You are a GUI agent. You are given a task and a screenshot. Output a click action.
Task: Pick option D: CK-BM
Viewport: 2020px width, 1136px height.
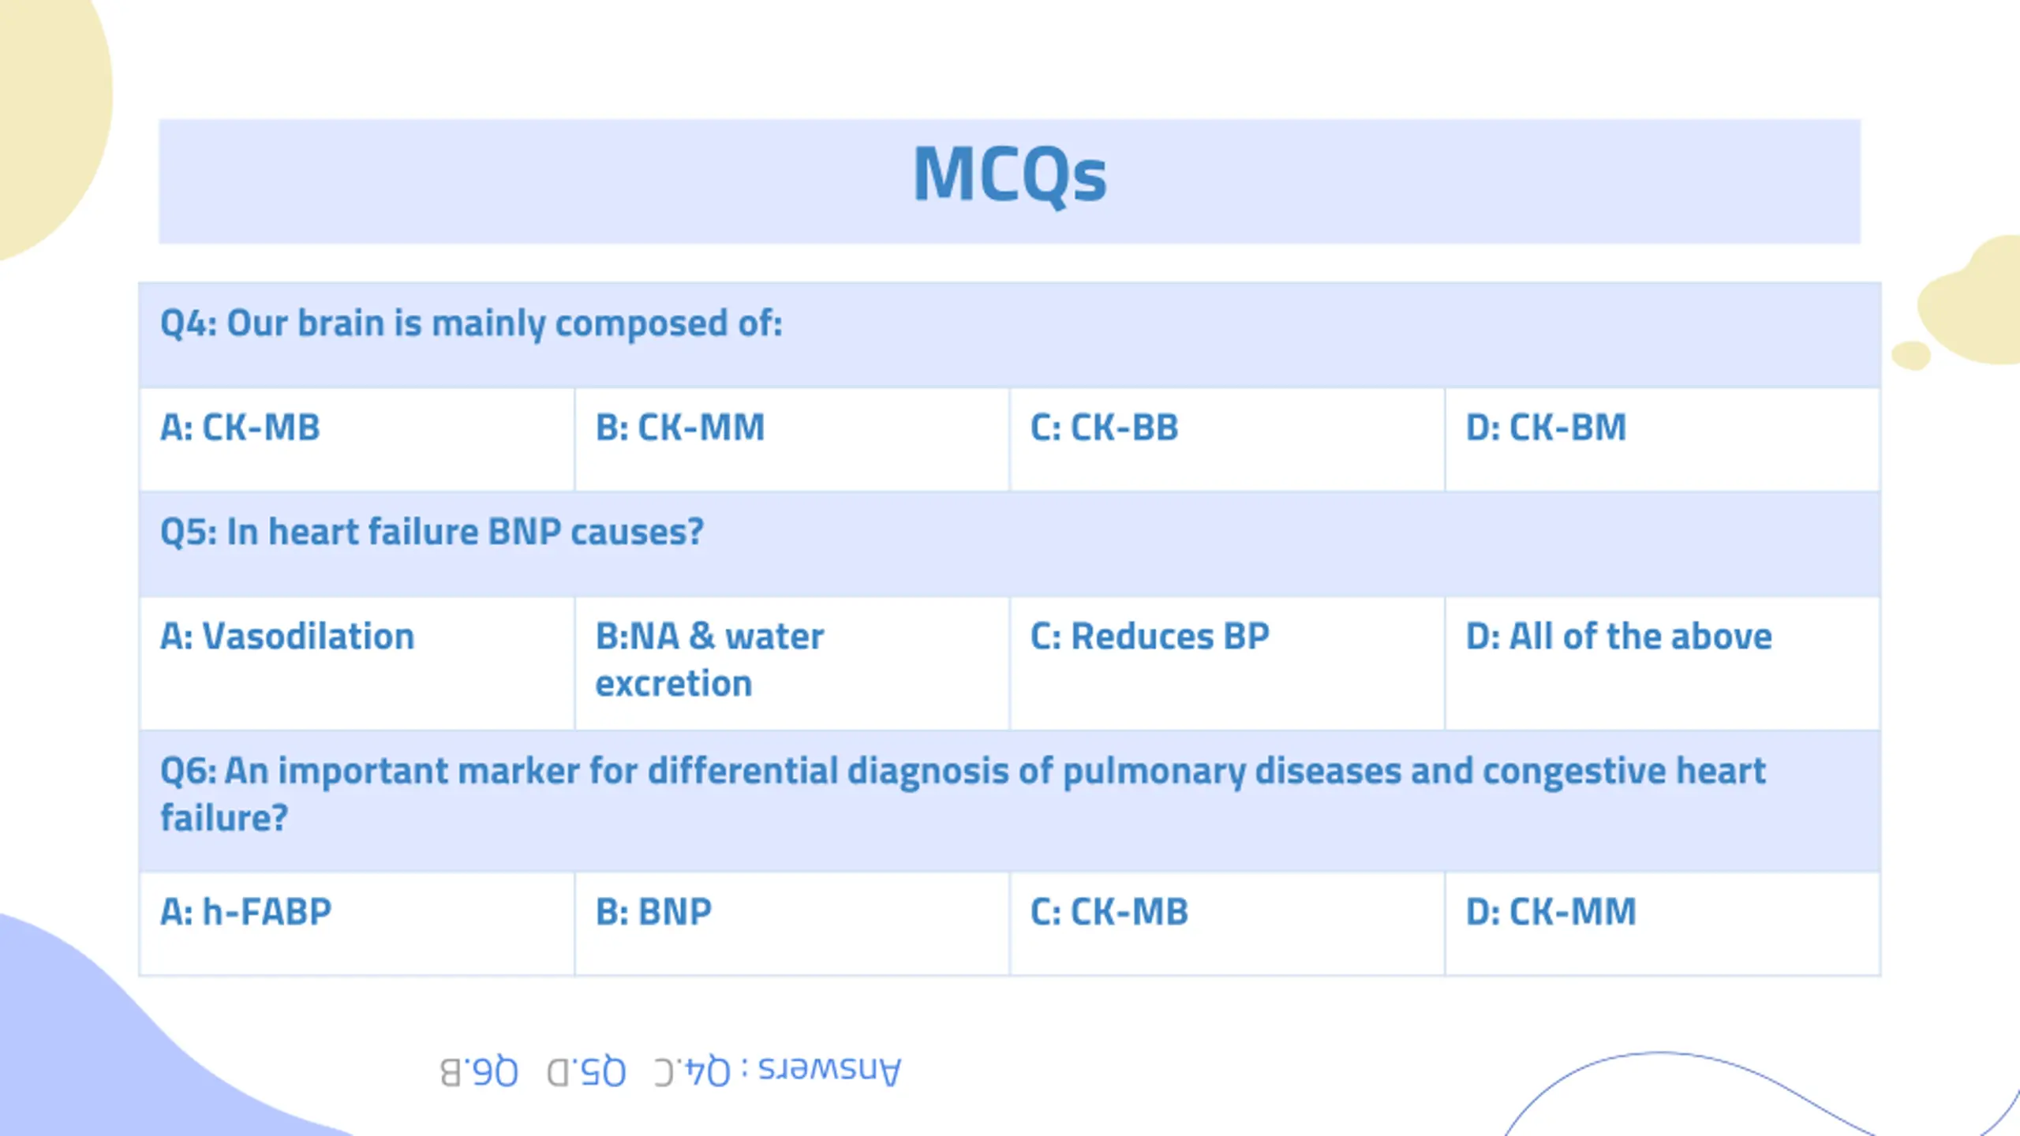click(x=1546, y=428)
